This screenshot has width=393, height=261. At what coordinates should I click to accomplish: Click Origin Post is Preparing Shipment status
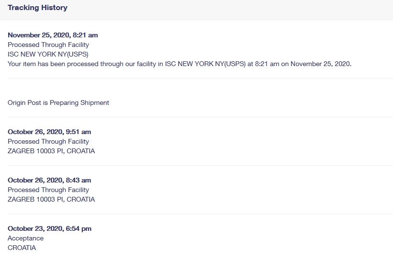tap(58, 102)
